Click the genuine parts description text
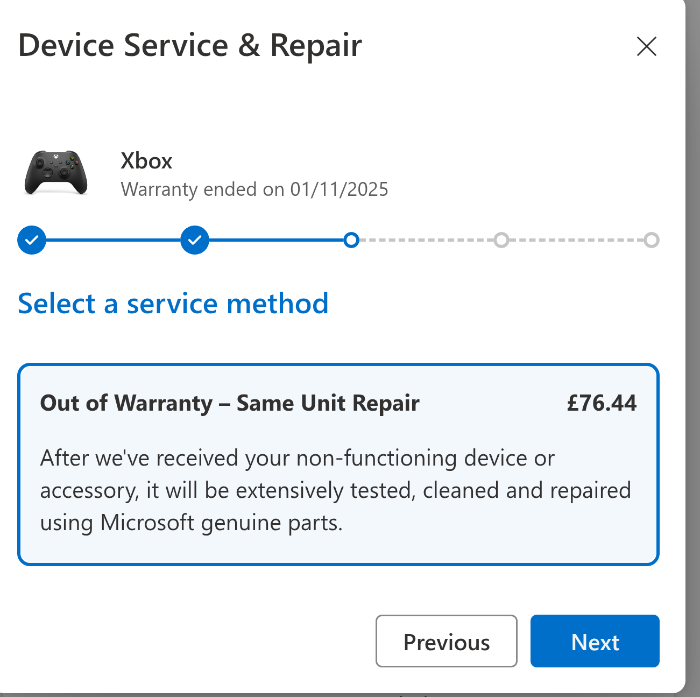Screen dimensions: 700x697 click(336, 490)
